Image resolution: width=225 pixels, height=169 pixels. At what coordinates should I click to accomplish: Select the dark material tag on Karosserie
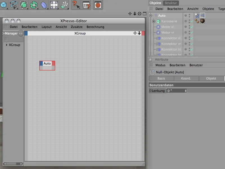coord(202,21)
